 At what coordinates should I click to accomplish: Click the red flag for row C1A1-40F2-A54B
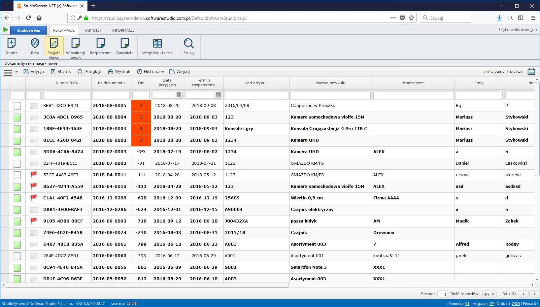point(34,198)
